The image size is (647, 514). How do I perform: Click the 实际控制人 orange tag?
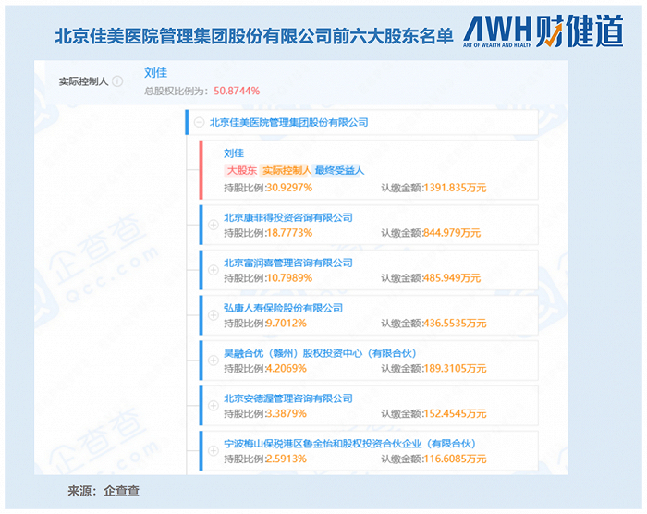[x=287, y=170]
